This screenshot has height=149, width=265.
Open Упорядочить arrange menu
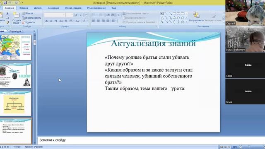point(196,17)
